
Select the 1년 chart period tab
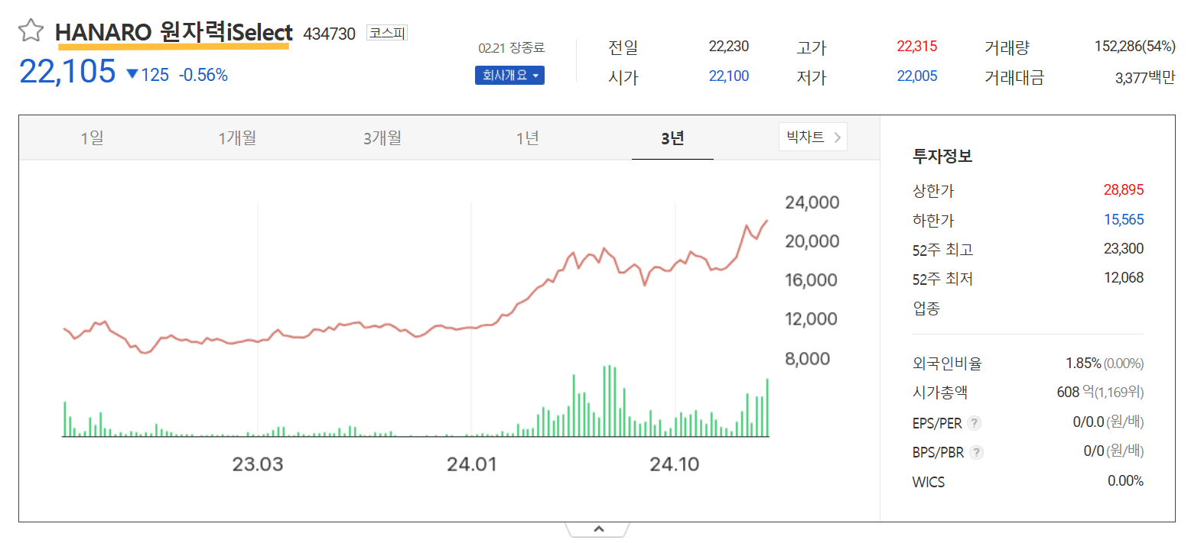pos(526,137)
